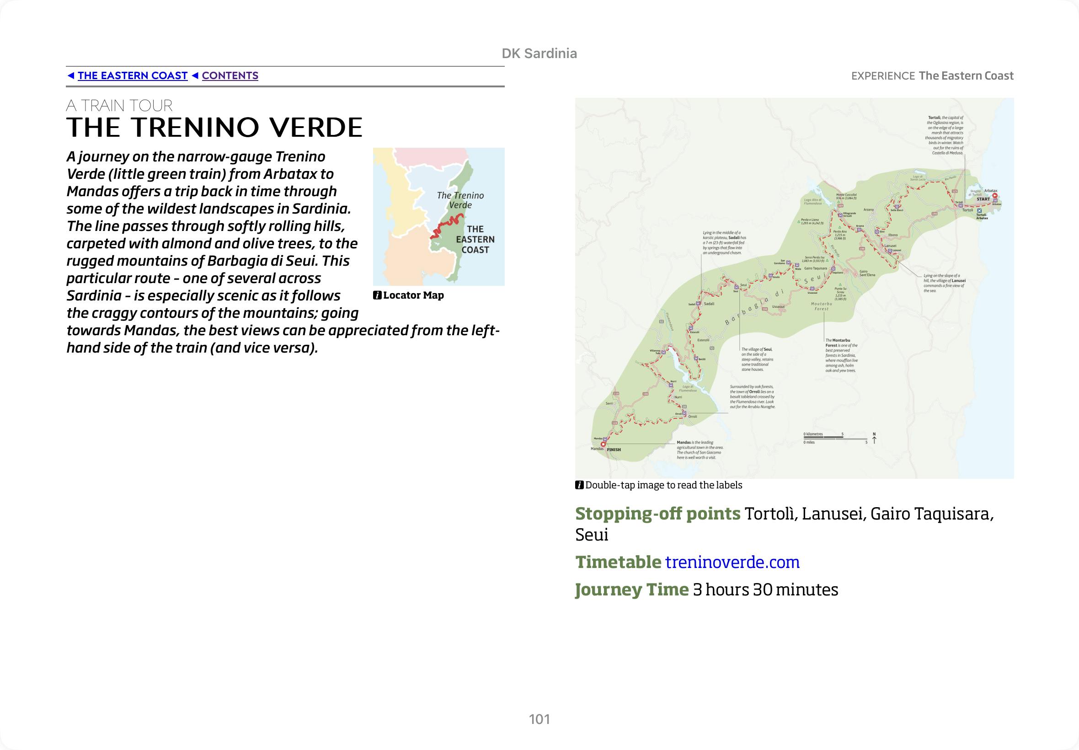The height and width of the screenshot is (750, 1079).
Task: Click the Locator Map thumbnail image
Action: pos(438,216)
